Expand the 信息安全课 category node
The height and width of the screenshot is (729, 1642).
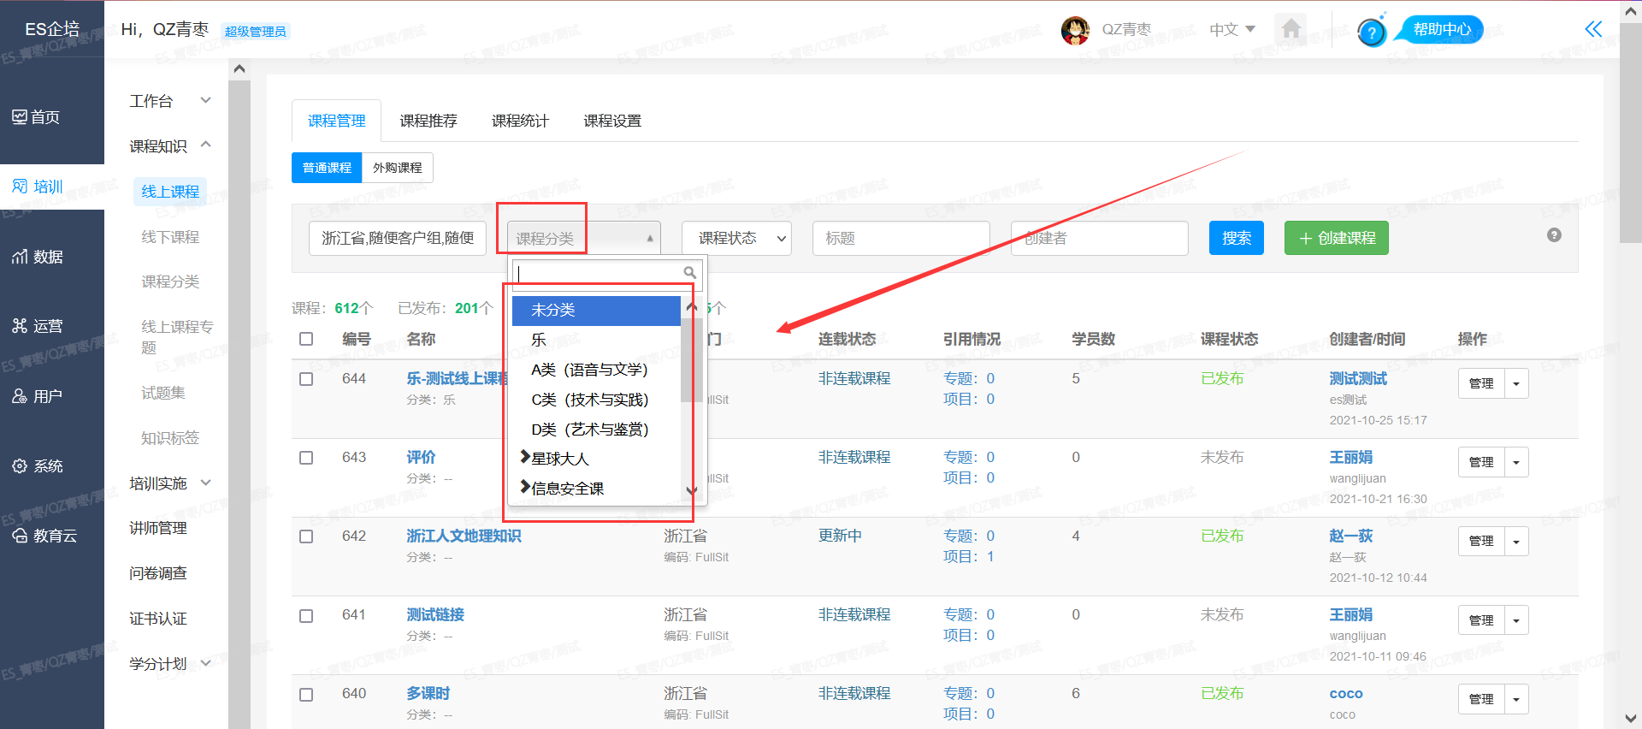pos(525,488)
